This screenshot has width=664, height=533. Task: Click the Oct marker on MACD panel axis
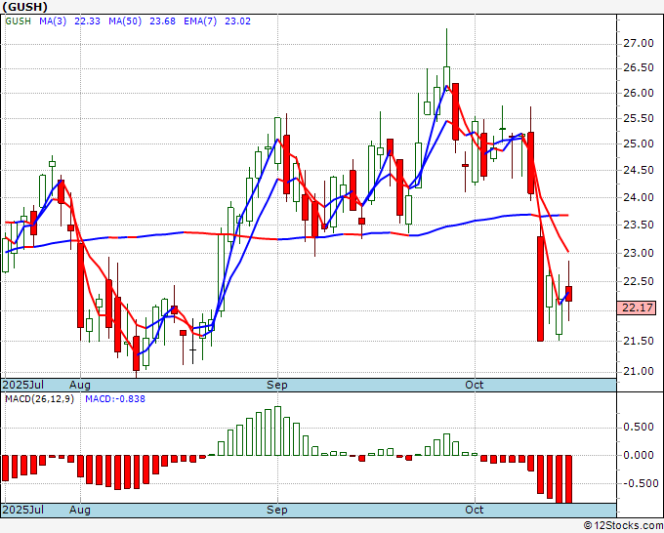476,510
